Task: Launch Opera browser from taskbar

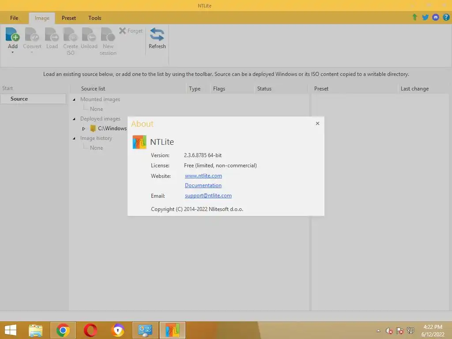Action: tap(90, 330)
